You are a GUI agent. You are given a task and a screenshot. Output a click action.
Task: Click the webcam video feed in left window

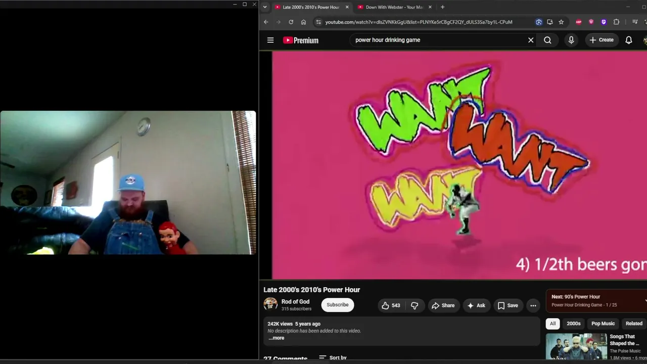[128, 183]
